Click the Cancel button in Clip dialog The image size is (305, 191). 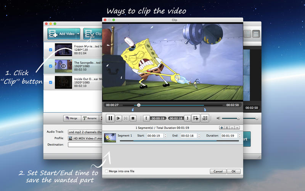tap(218, 171)
